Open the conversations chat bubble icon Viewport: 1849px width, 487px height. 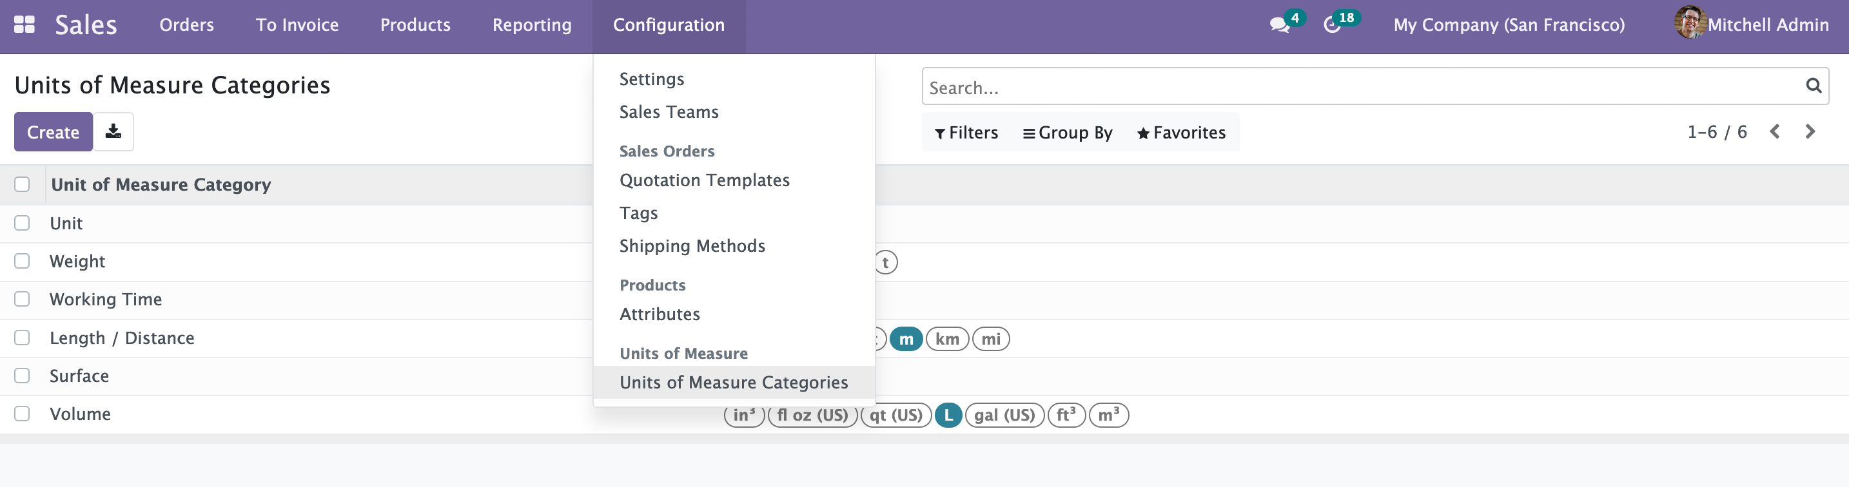click(1279, 25)
